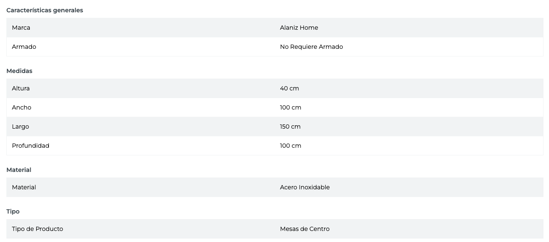Select the "Alaniz Home" brand value
Screen dimensions: 549x242
tap(299, 28)
